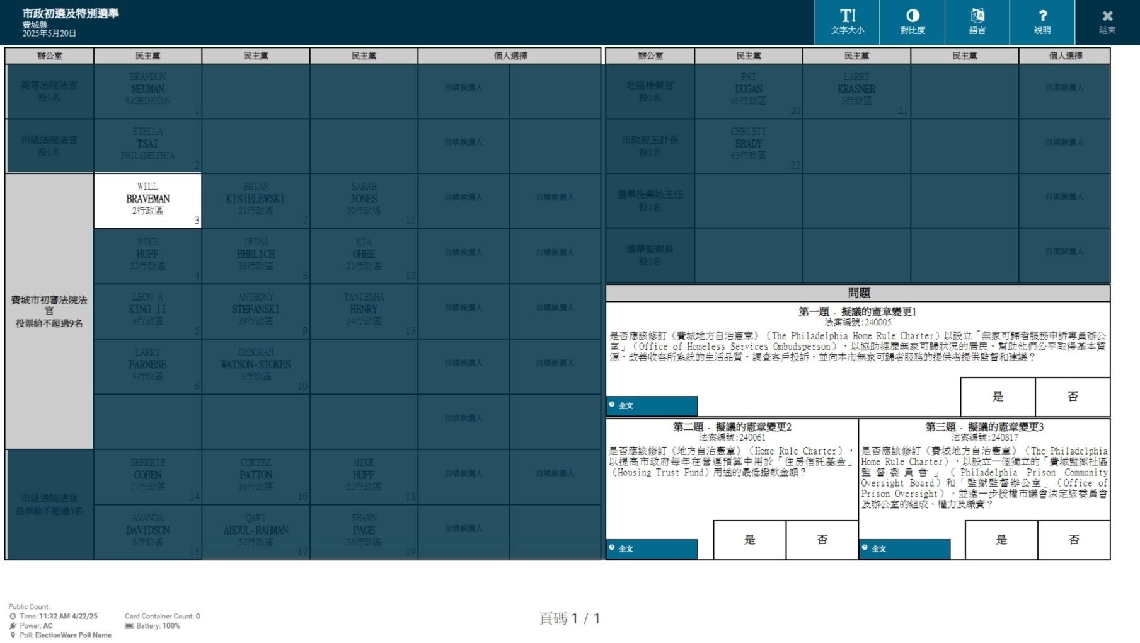Screen dimensions: 1140x643
Task: Deselect candidate Will Braveman
Action: point(147,200)
